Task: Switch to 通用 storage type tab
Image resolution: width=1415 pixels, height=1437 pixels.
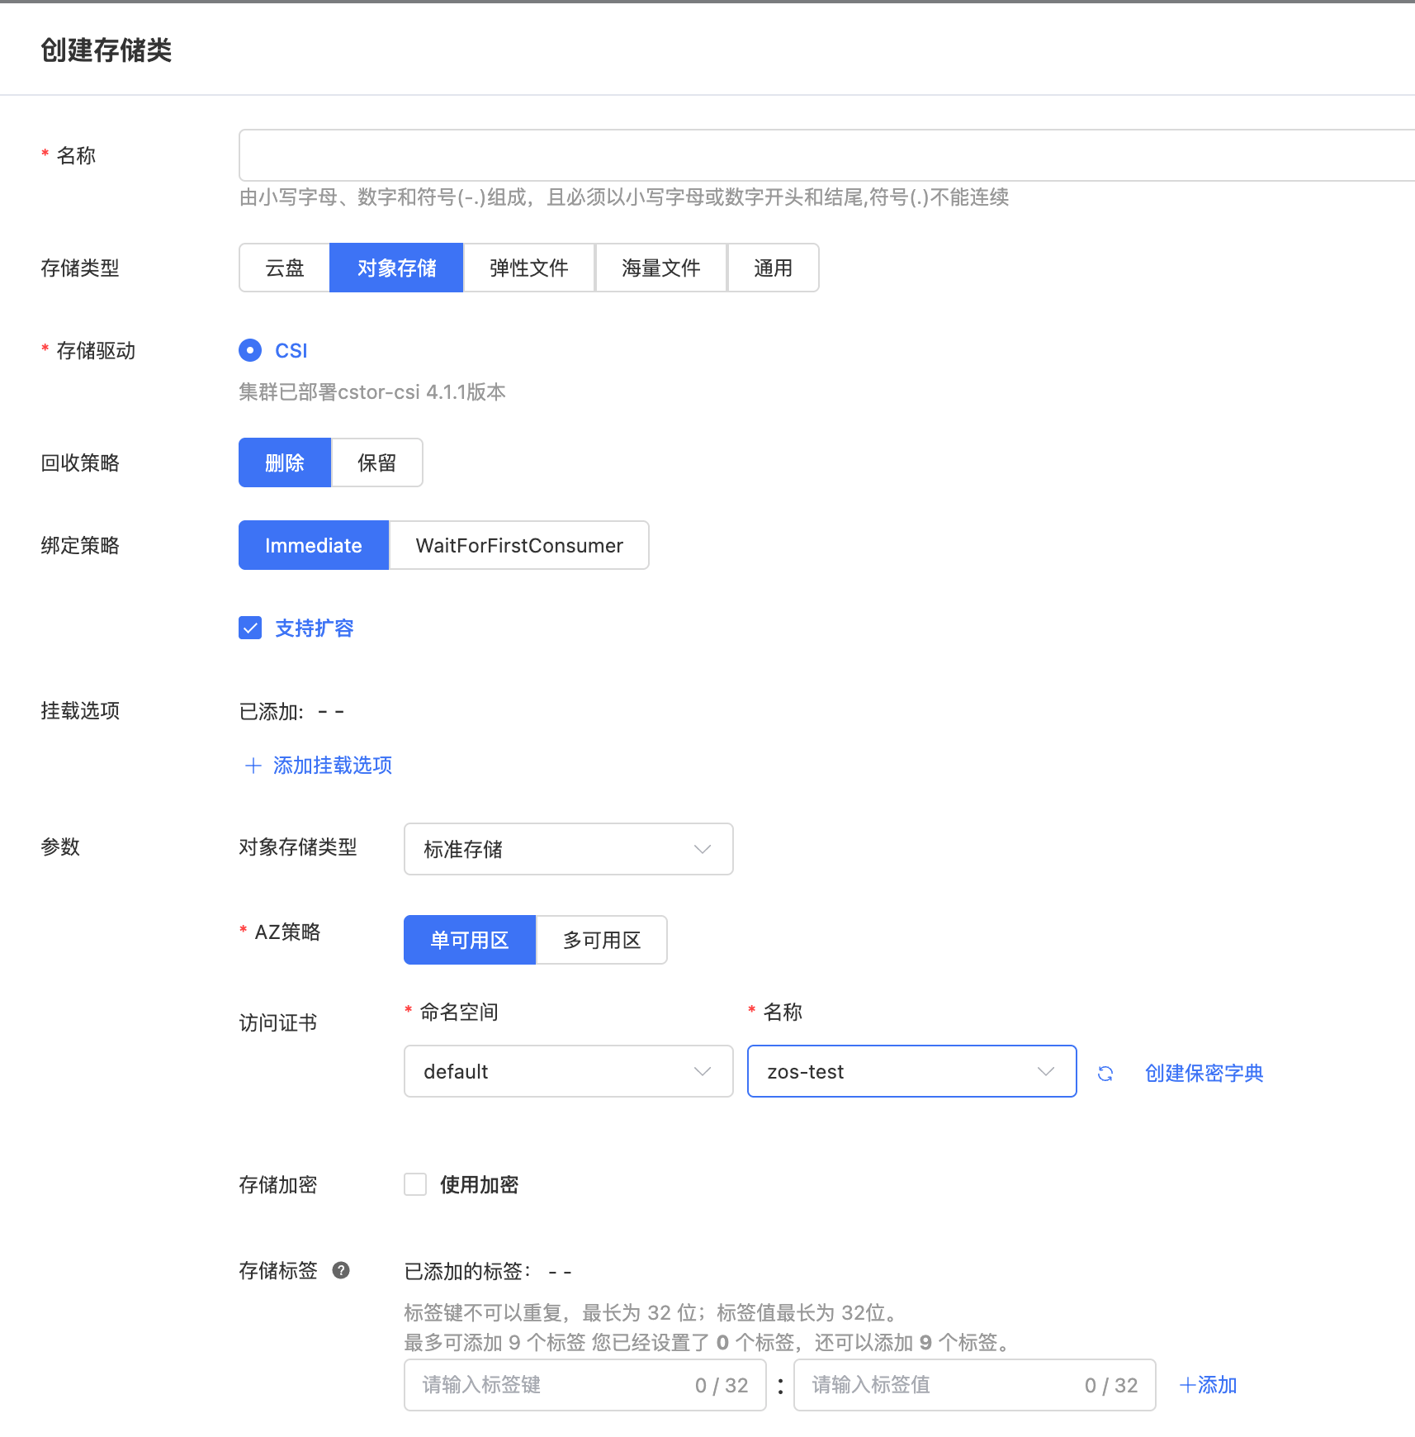Action: coord(774,268)
